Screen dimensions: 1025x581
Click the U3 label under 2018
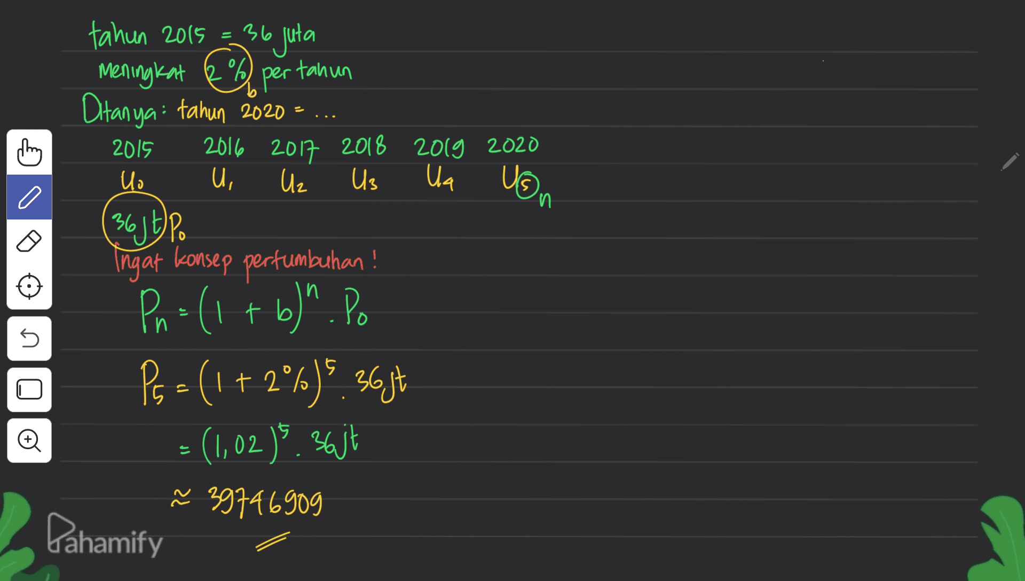(364, 179)
